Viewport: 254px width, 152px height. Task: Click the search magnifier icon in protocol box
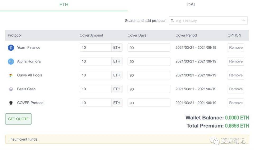[172, 21]
